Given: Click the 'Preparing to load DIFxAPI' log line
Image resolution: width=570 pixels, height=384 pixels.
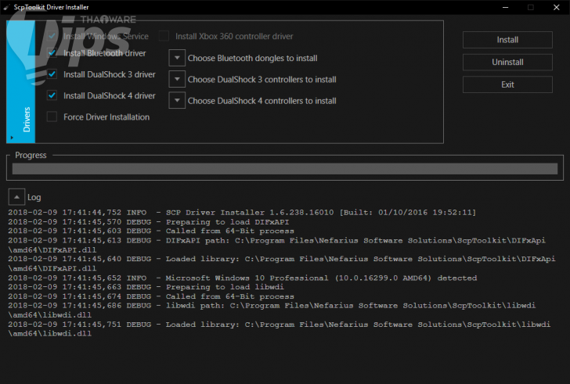Looking at the screenshot, I should (148, 222).
